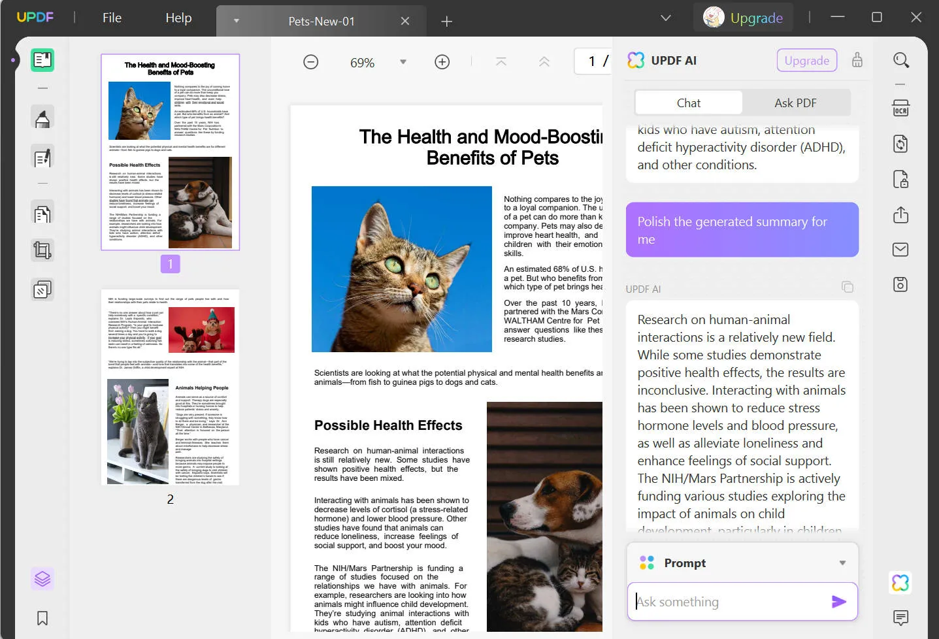
Task: Select the highlighter Comment tool
Action: [x=42, y=118]
